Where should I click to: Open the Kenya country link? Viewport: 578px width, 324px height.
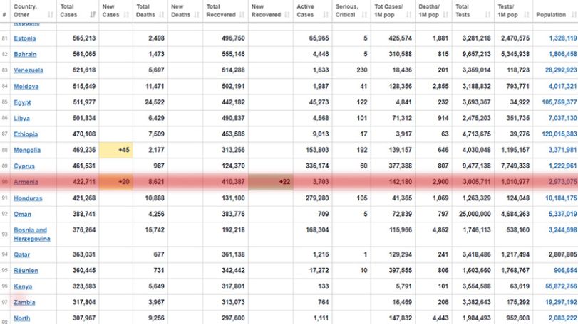[x=23, y=286]
